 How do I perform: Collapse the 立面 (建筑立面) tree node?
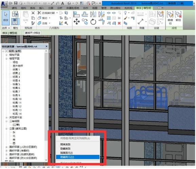6,129
